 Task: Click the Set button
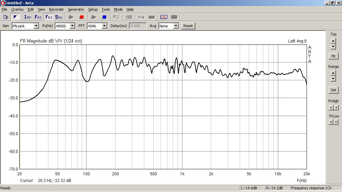(x=333, y=90)
